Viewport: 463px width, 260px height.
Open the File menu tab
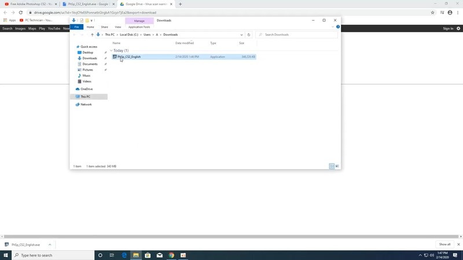(x=76, y=27)
